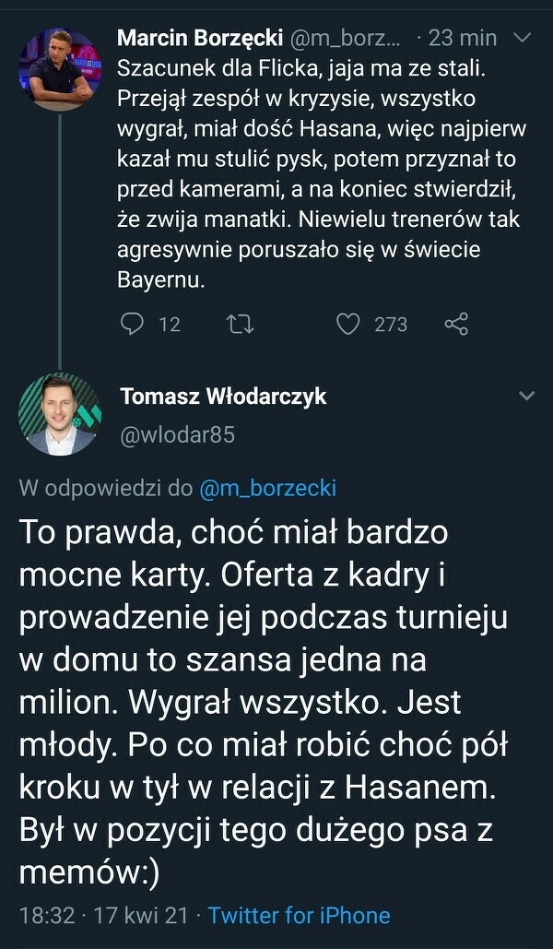Screen dimensions: 553x949
Task: Tap the share icon on Marcin's tweet
Action: coord(456,324)
